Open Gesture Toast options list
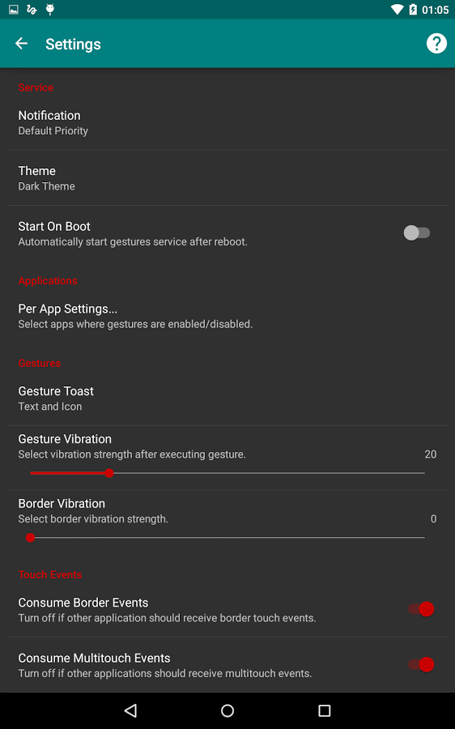This screenshot has width=455, height=729. pyautogui.click(x=227, y=399)
